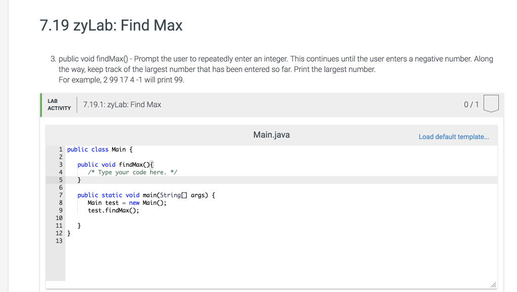The image size is (517, 292).
Task: Click the Main.java header bar
Action: 271,134
